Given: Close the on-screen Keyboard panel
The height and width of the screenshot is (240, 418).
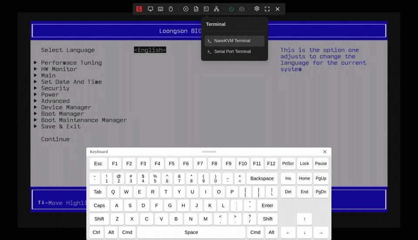Looking at the screenshot, I should click(325, 151).
